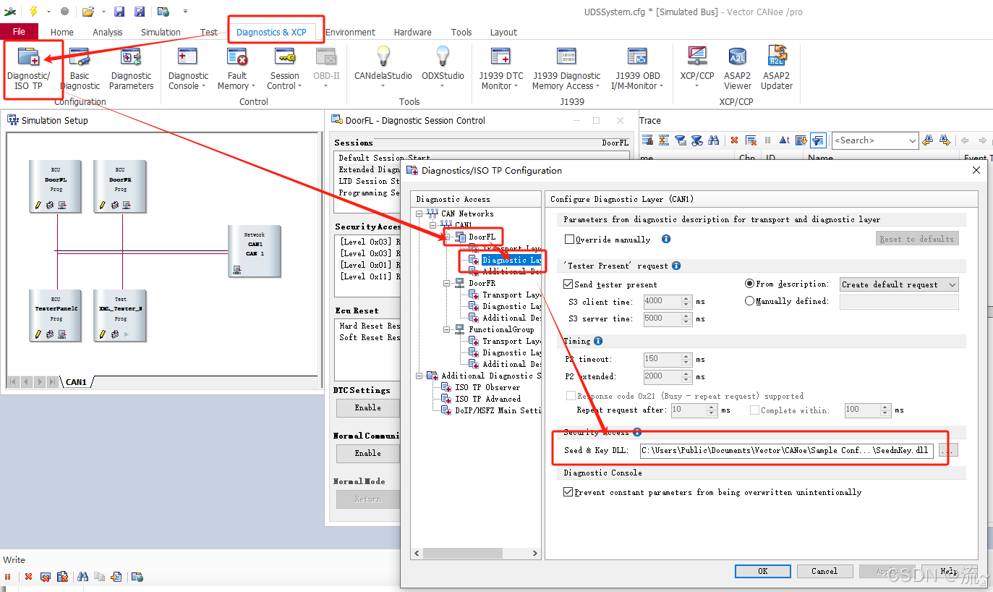Viewport: 993px width, 592px height.
Task: Open Diagnostic Parameters from ribbon
Action: (131, 69)
